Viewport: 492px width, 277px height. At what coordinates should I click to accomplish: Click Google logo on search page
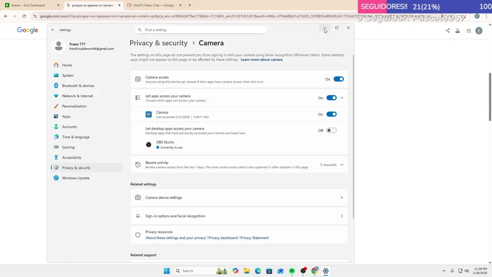[28, 30]
